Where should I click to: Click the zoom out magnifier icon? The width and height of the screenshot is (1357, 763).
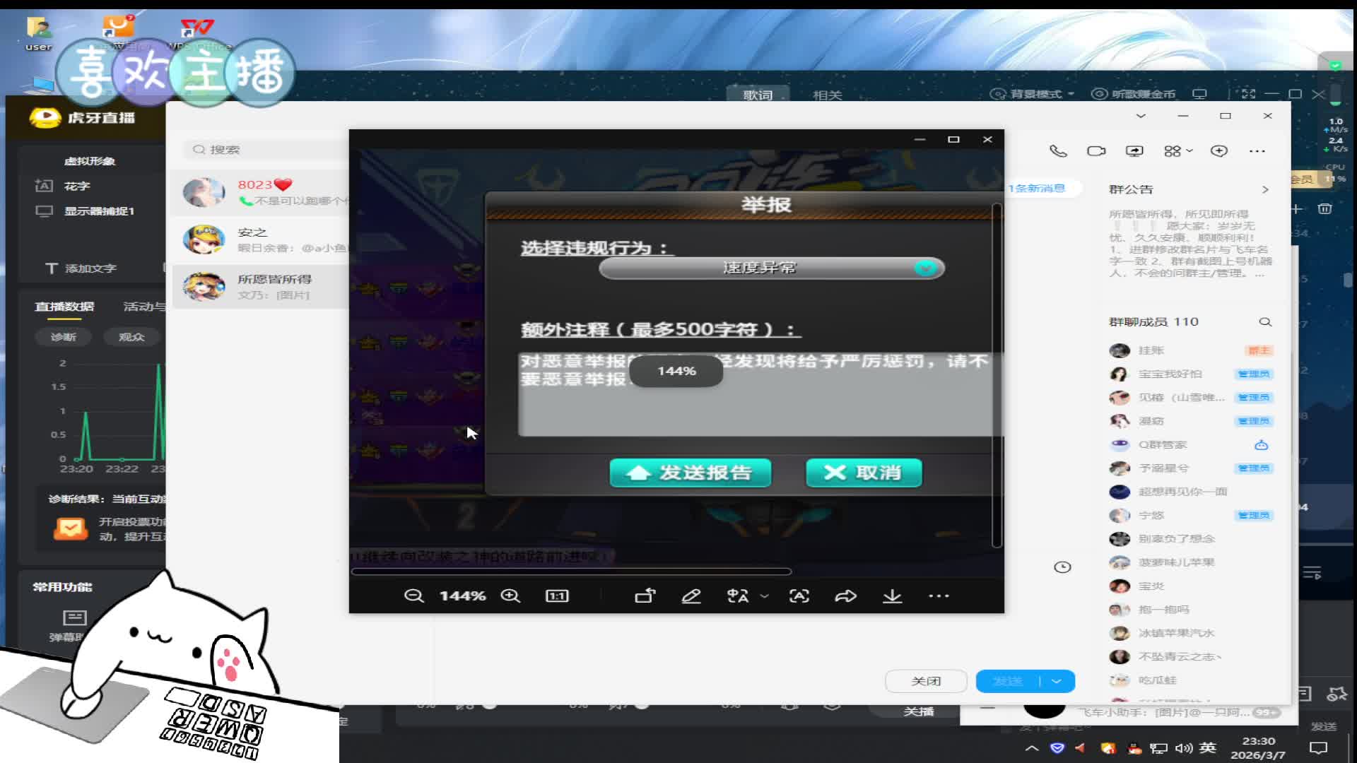click(413, 596)
